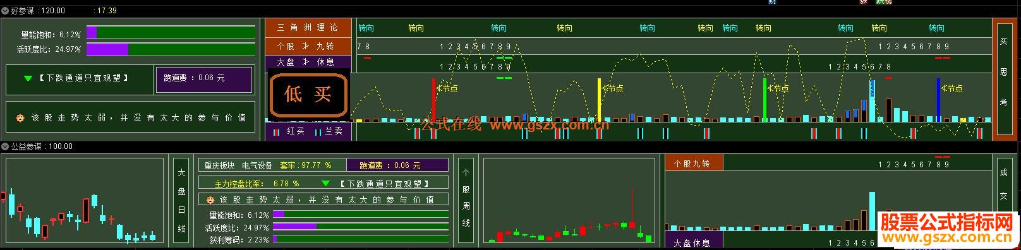Viewport: 1021px width, 250px height.
Task: Click the 套牢: 97.77 % value
Action: [x=306, y=165]
